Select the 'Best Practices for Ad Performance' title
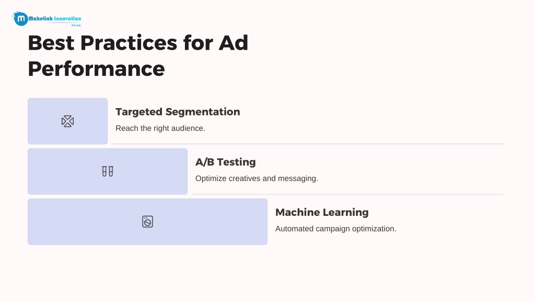This screenshot has height=301, width=535. point(138,55)
